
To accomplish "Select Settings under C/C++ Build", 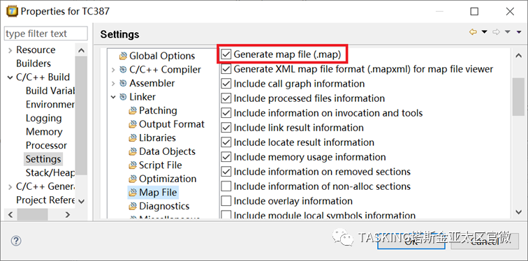I will coord(43,159).
